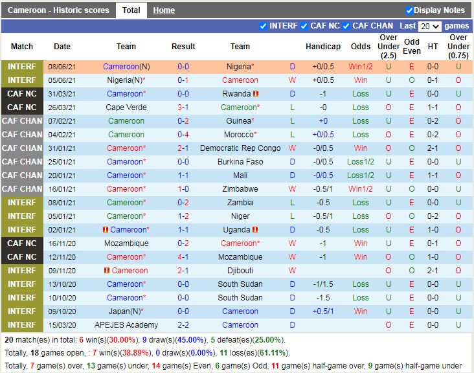
Task: Click red card icon before Cameroon in Uganda row
Action: coord(105,230)
